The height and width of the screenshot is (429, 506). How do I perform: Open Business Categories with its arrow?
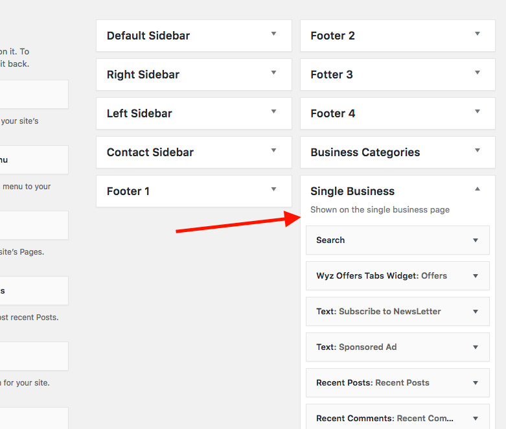477,150
